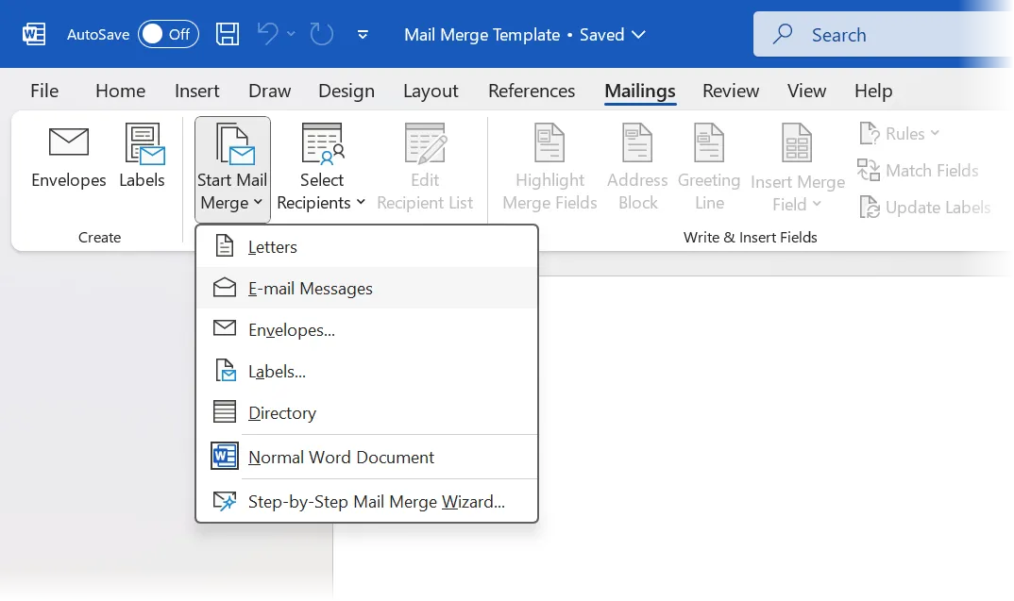The image size is (1014, 601).
Task: Toggle the AutoSave switch
Action: (x=168, y=34)
